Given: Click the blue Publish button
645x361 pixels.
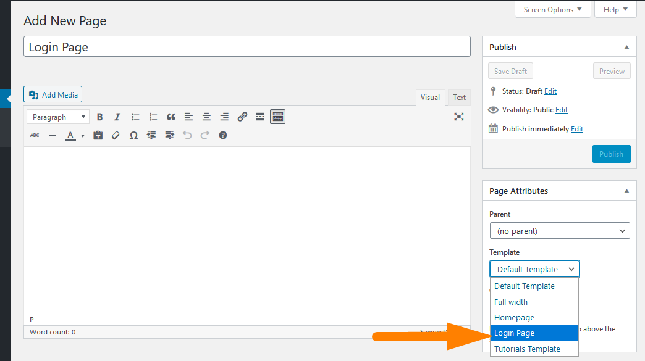Looking at the screenshot, I should click(611, 154).
